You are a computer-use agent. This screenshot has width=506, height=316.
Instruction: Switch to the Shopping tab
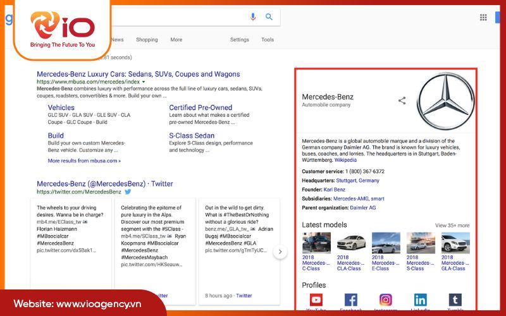[x=147, y=40]
